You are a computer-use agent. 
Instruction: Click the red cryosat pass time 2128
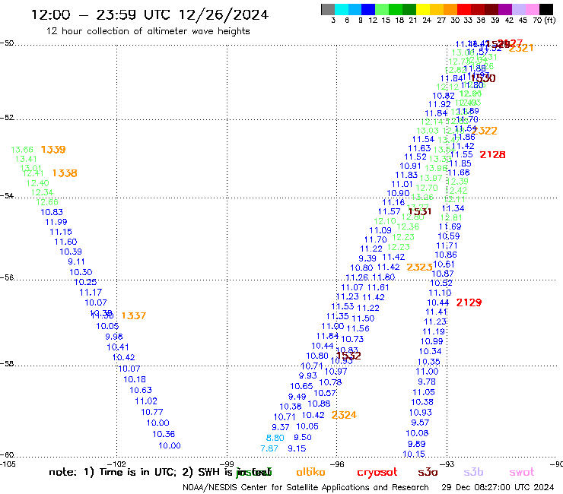pos(493,154)
